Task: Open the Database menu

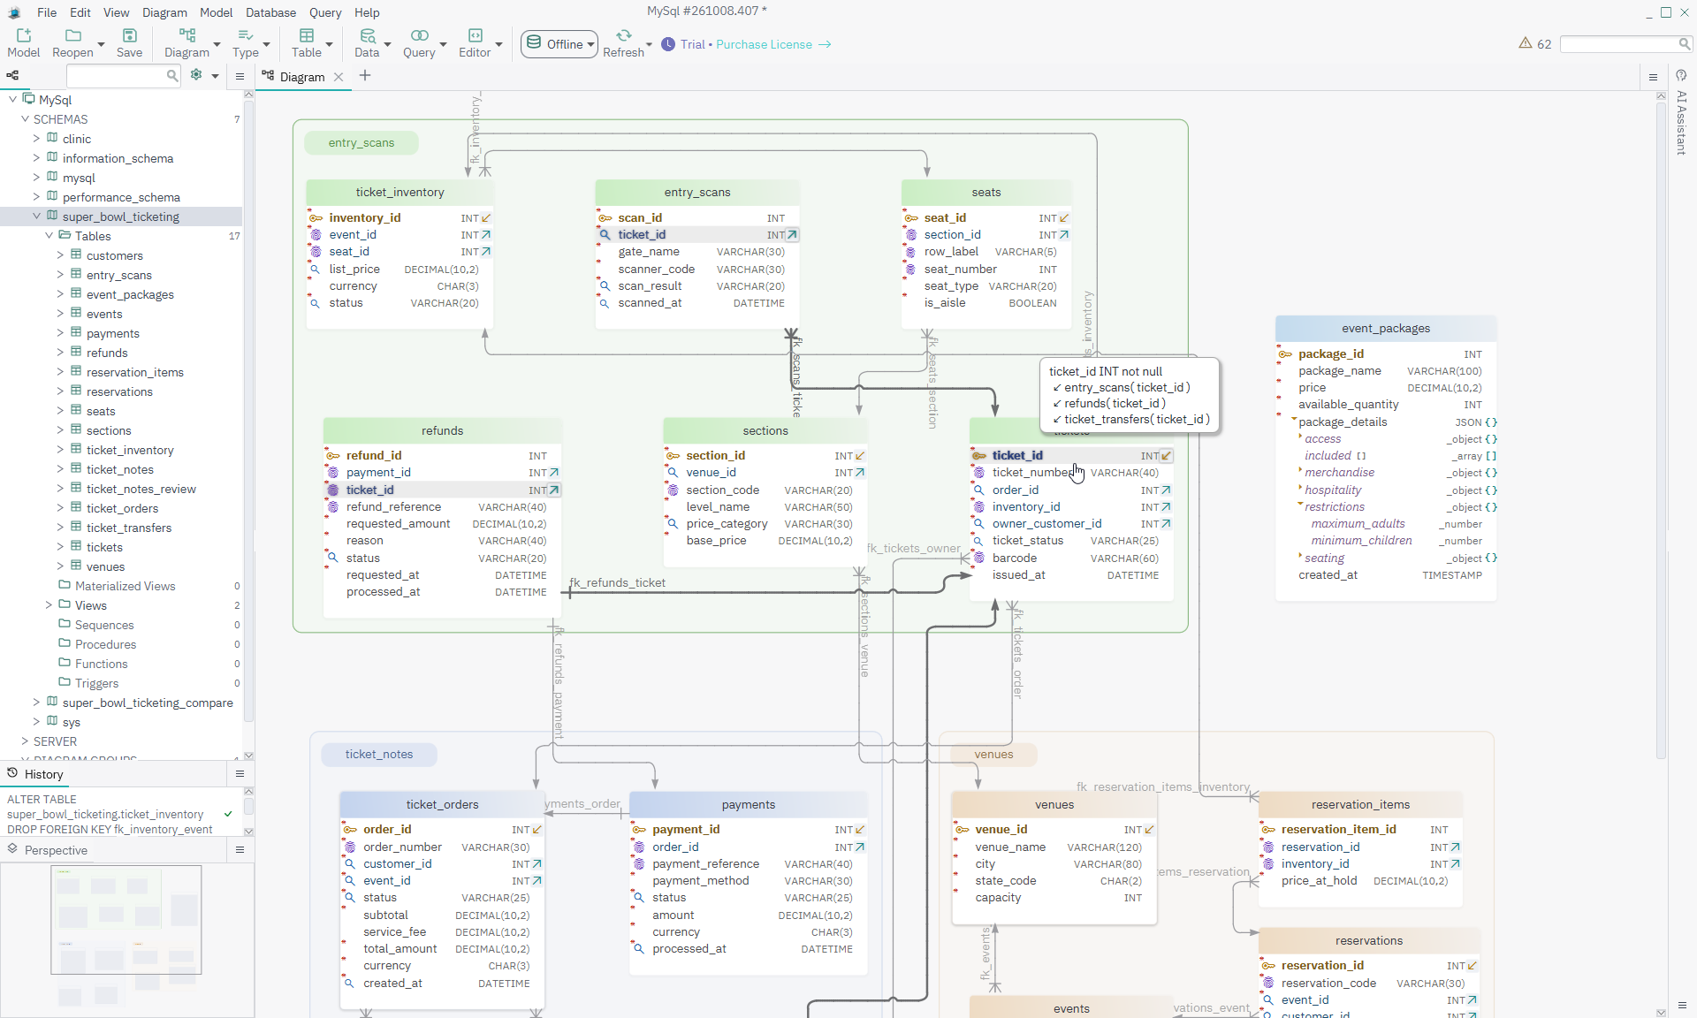Action: coord(270,12)
